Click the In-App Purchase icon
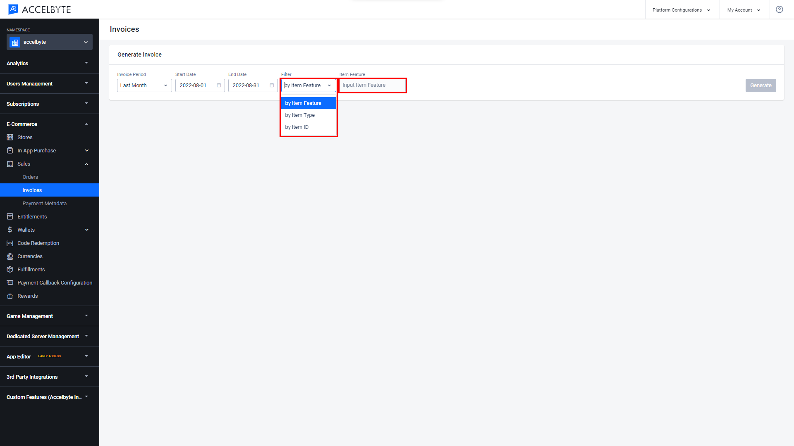 click(10, 150)
